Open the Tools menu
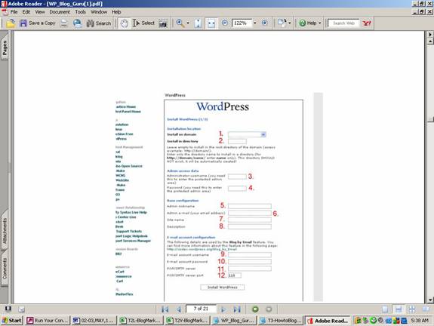The width and height of the screenshot is (434, 326). click(80, 12)
